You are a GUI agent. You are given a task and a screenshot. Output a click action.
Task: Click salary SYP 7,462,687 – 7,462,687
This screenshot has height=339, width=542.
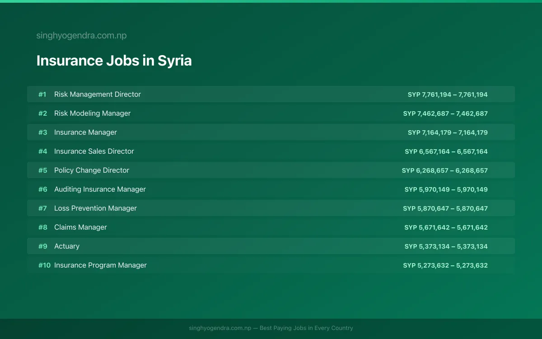click(445, 113)
